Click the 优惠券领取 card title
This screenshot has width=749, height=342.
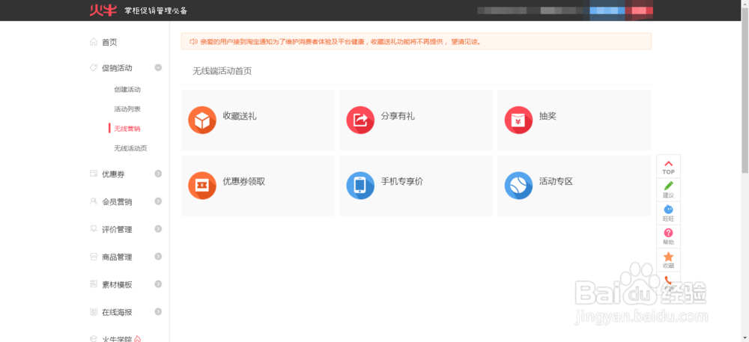[244, 182]
